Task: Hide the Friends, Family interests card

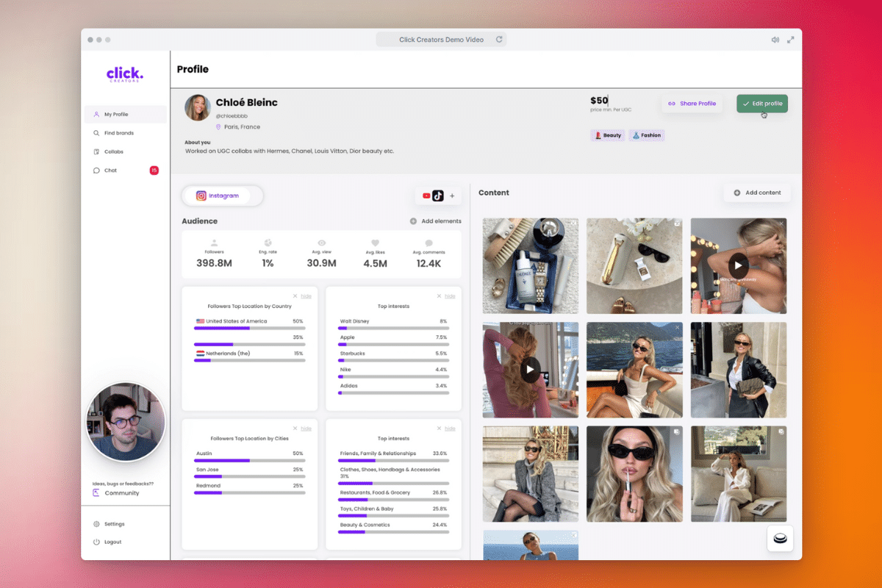Action: tap(446, 429)
